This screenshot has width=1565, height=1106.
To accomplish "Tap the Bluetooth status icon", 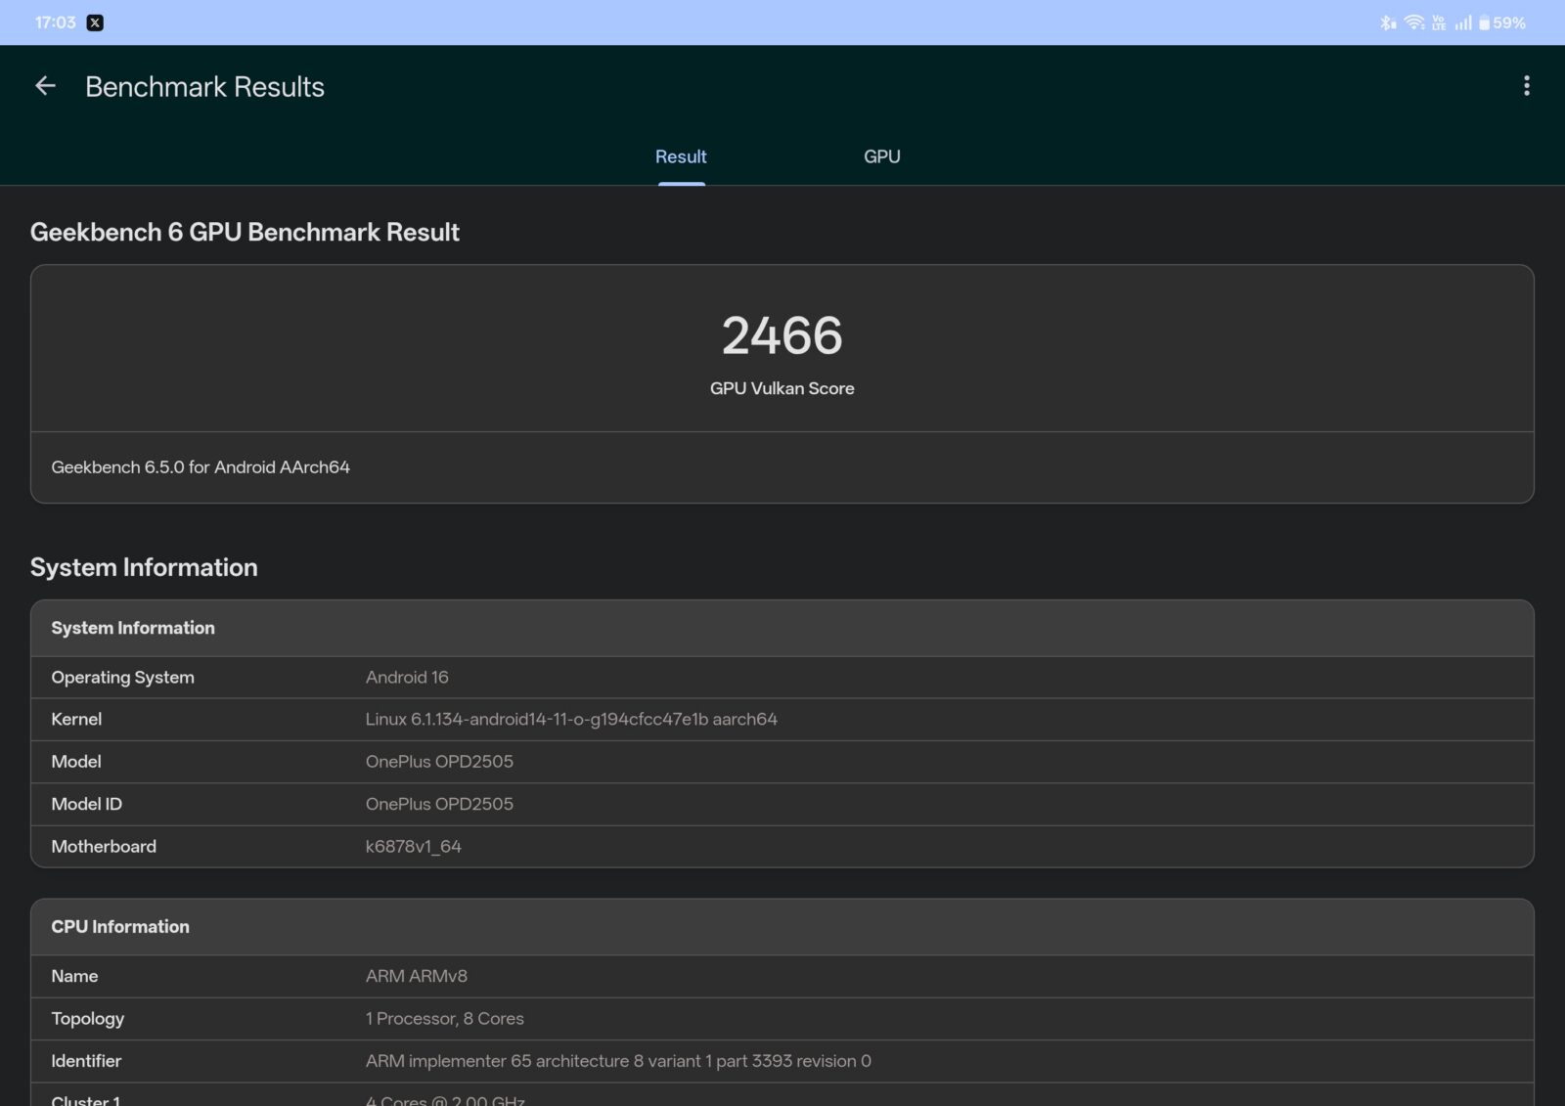I will tap(1387, 22).
